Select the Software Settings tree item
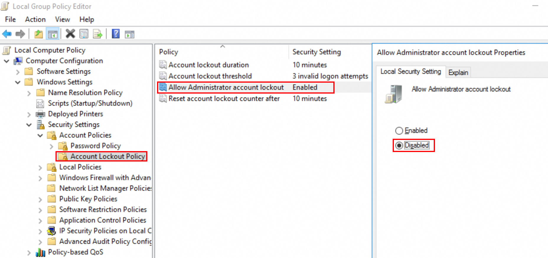This screenshot has width=548, height=258. pyautogui.click(x=64, y=71)
